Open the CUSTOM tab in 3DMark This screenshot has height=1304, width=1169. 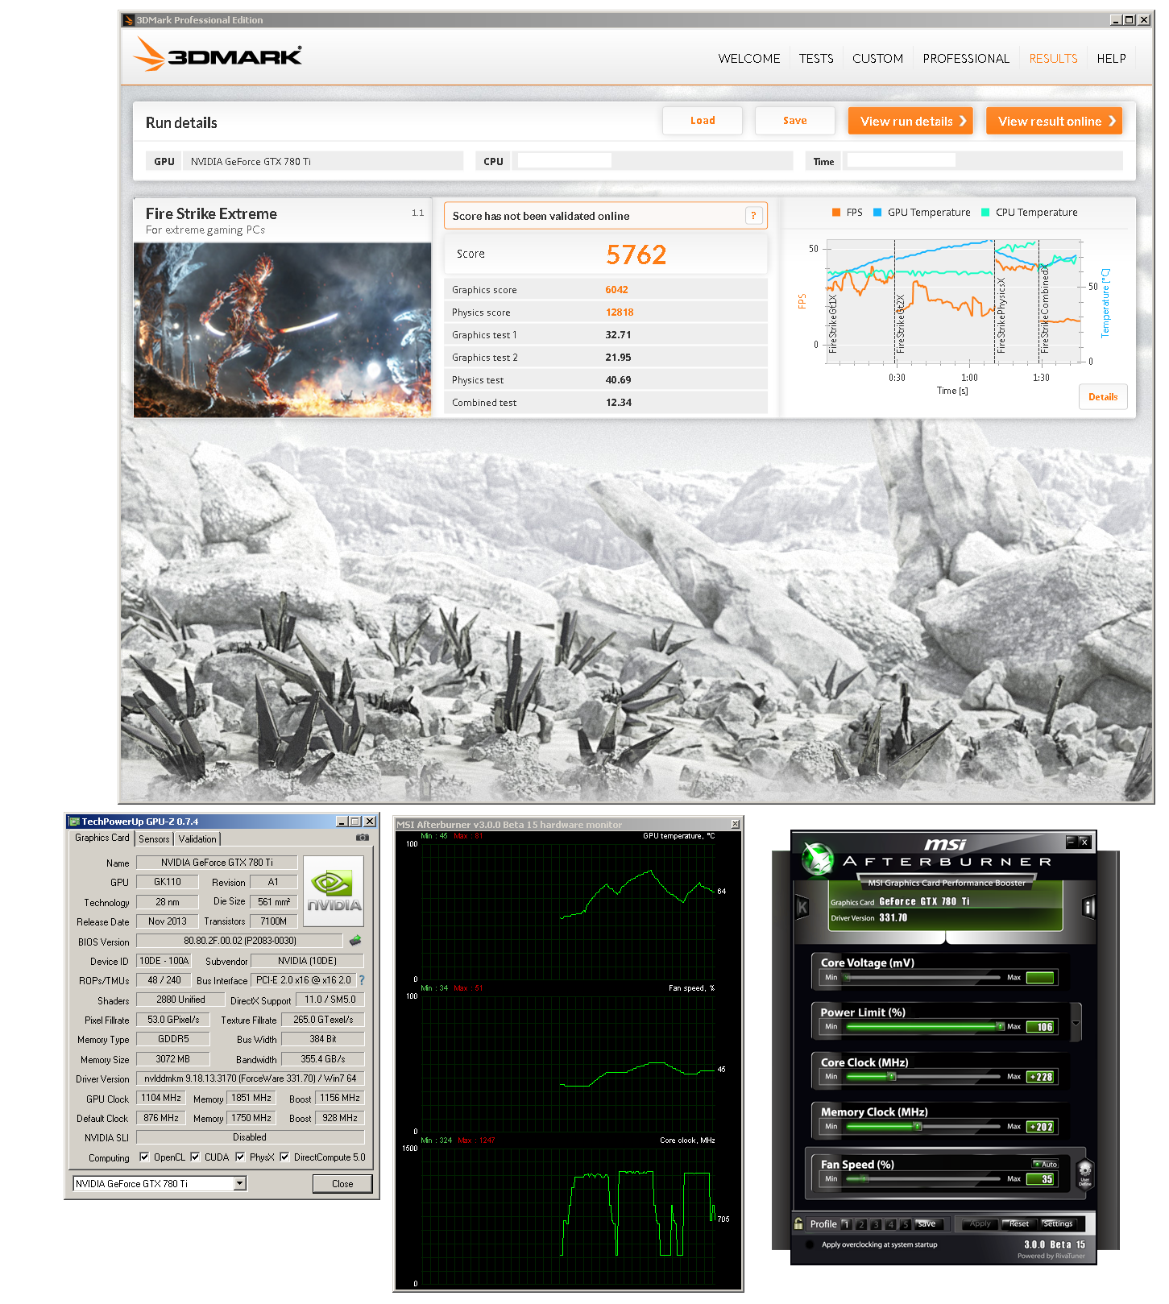tap(877, 58)
